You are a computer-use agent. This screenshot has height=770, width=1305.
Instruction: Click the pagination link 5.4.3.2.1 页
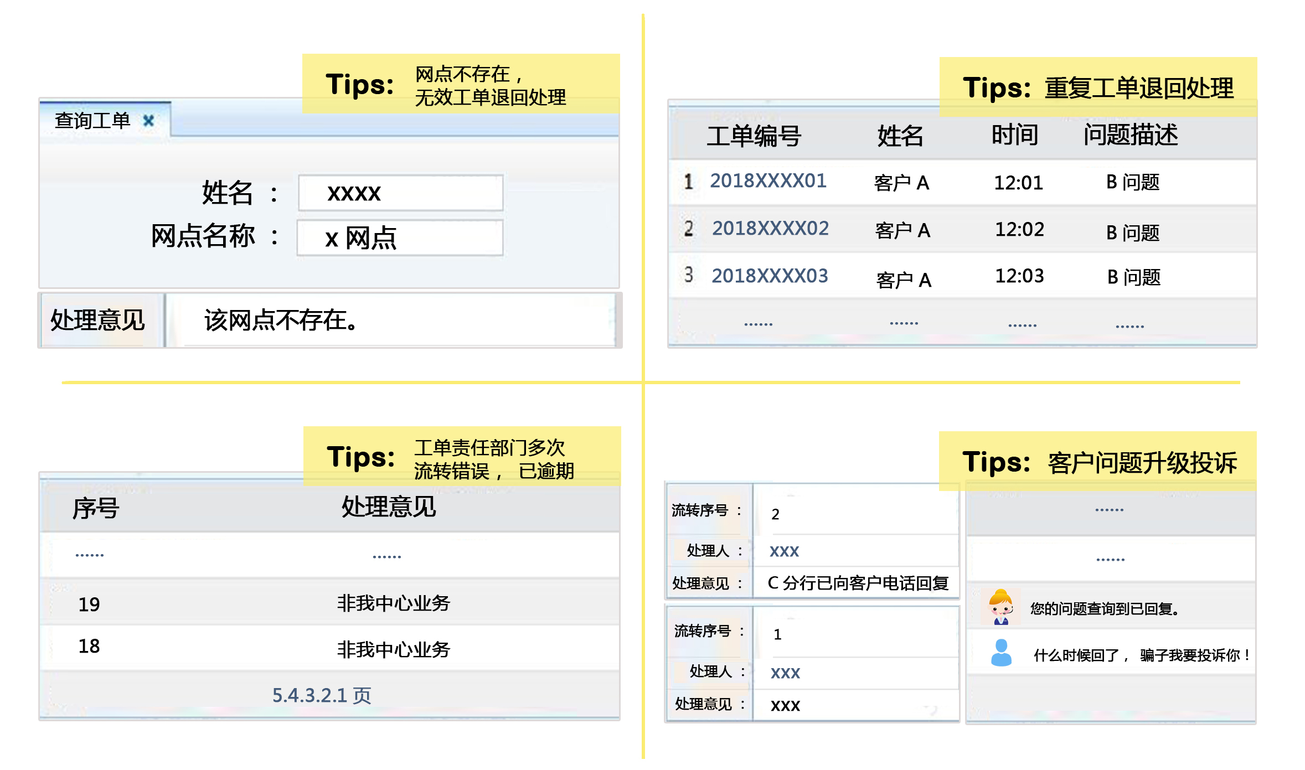(322, 695)
